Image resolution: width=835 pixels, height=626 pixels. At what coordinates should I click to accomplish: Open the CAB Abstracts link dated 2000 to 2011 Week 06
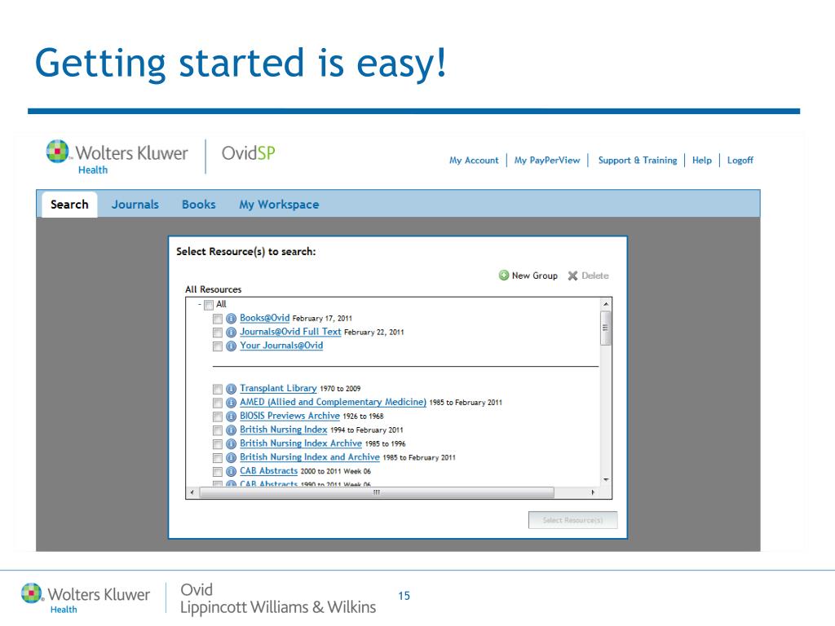pyautogui.click(x=268, y=471)
